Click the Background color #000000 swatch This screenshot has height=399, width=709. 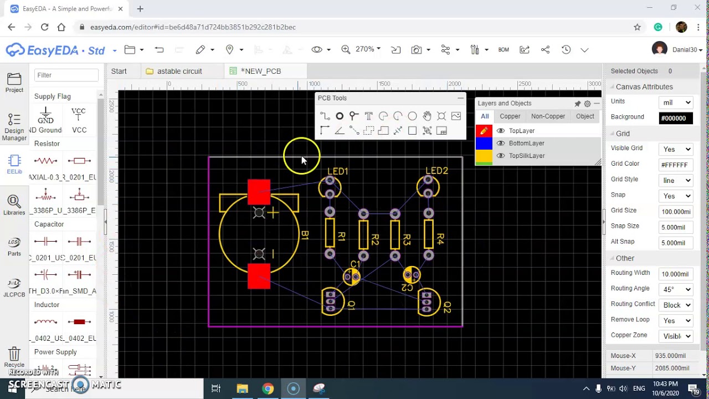[676, 118]
